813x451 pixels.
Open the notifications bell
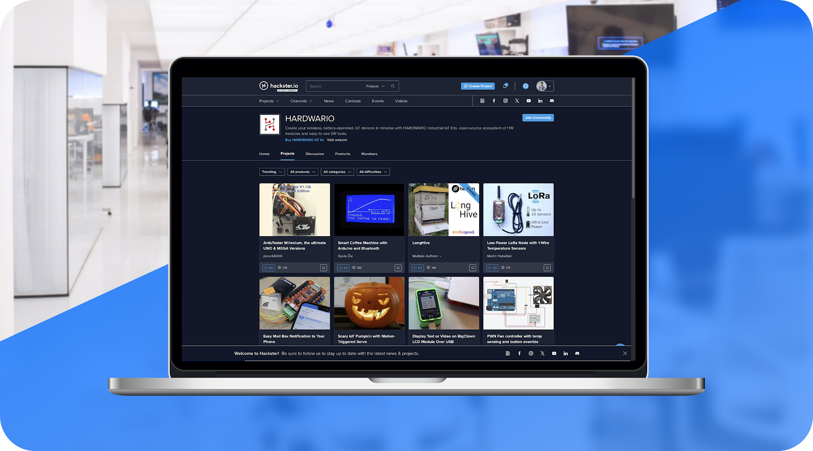click(x=505, y=86)
